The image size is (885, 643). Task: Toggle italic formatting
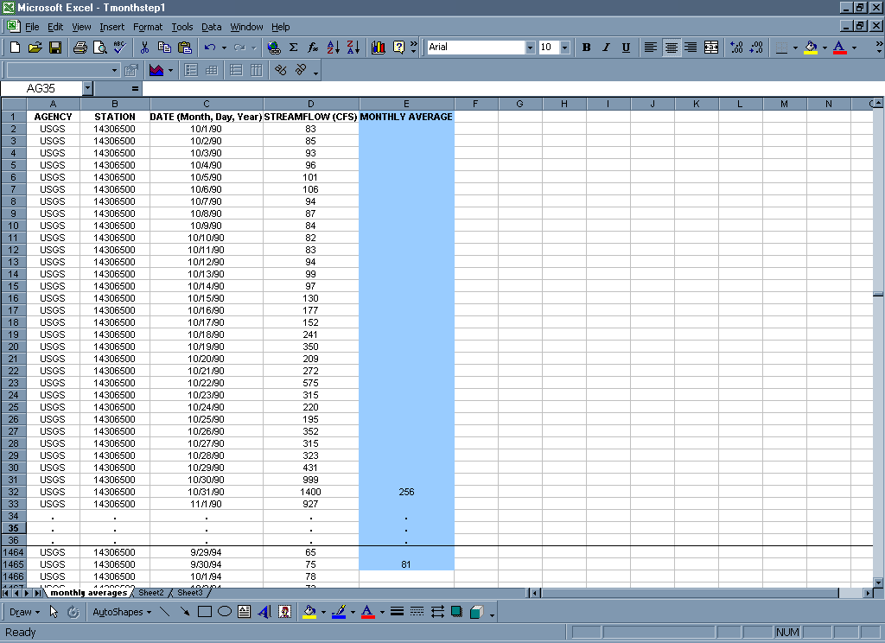click(606, 48)
